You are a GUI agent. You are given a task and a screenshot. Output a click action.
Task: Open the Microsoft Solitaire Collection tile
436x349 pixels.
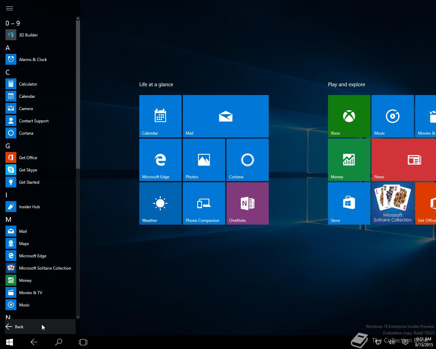[393, 203]
